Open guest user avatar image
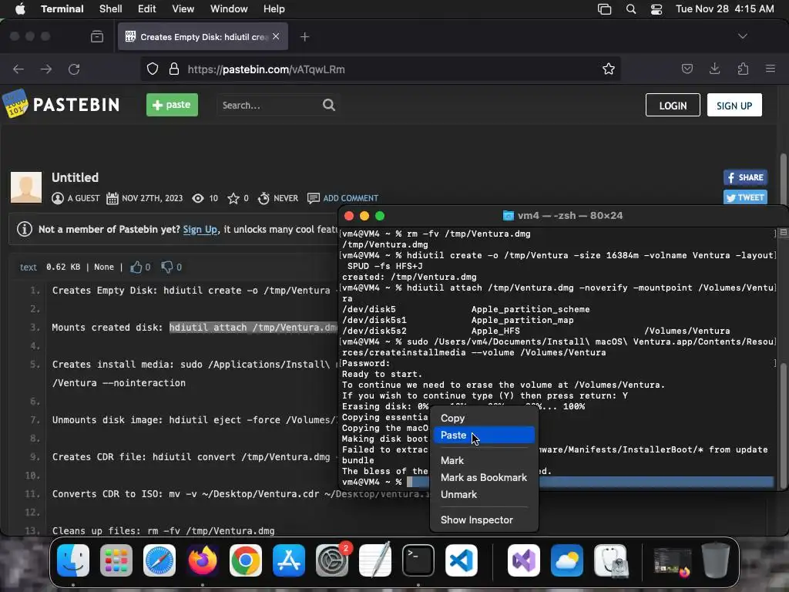 26,187
